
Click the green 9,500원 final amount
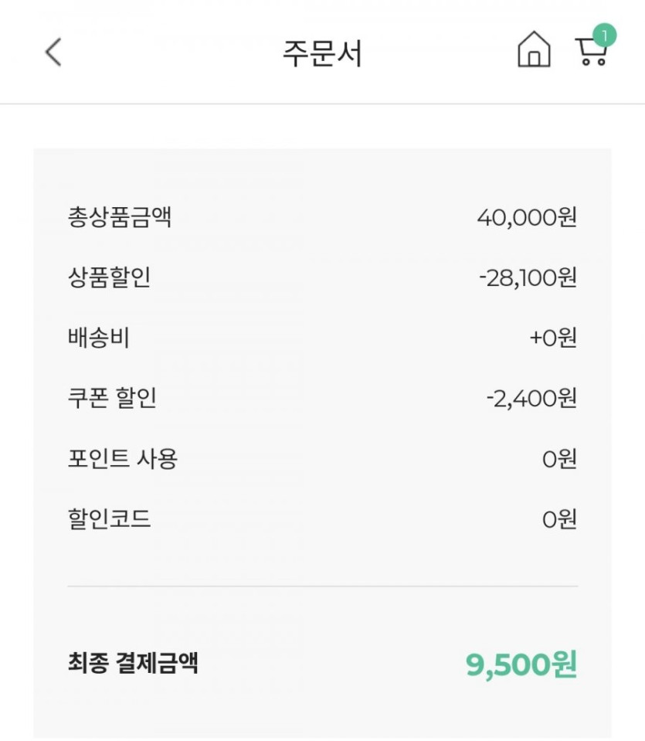click(x=521, y=665)
